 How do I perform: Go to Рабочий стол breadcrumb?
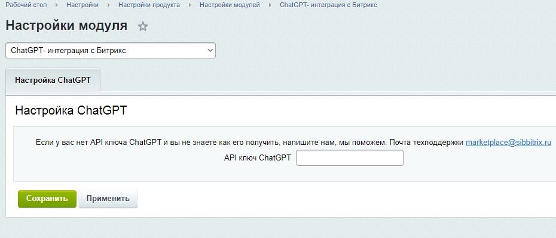point(26,5)
